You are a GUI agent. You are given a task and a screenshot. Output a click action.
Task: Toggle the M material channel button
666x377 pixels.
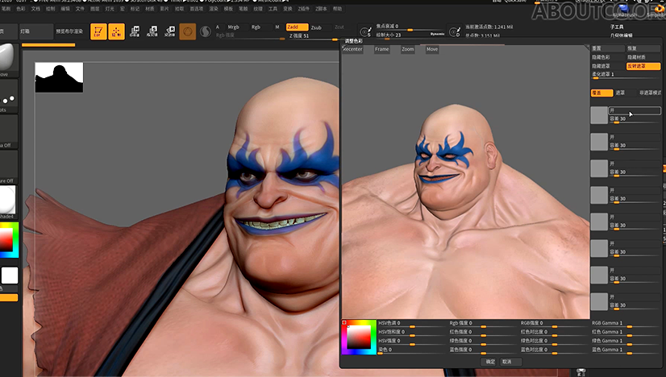click(x=277, y=27)
